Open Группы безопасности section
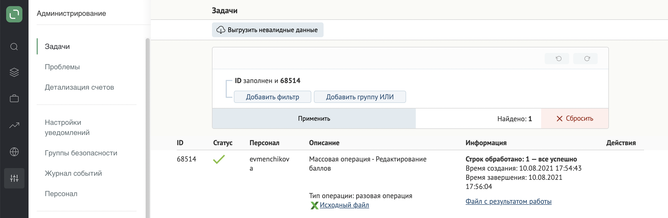Image resolution: width=668 pixels, height=218 pixels. click(81, 153)
